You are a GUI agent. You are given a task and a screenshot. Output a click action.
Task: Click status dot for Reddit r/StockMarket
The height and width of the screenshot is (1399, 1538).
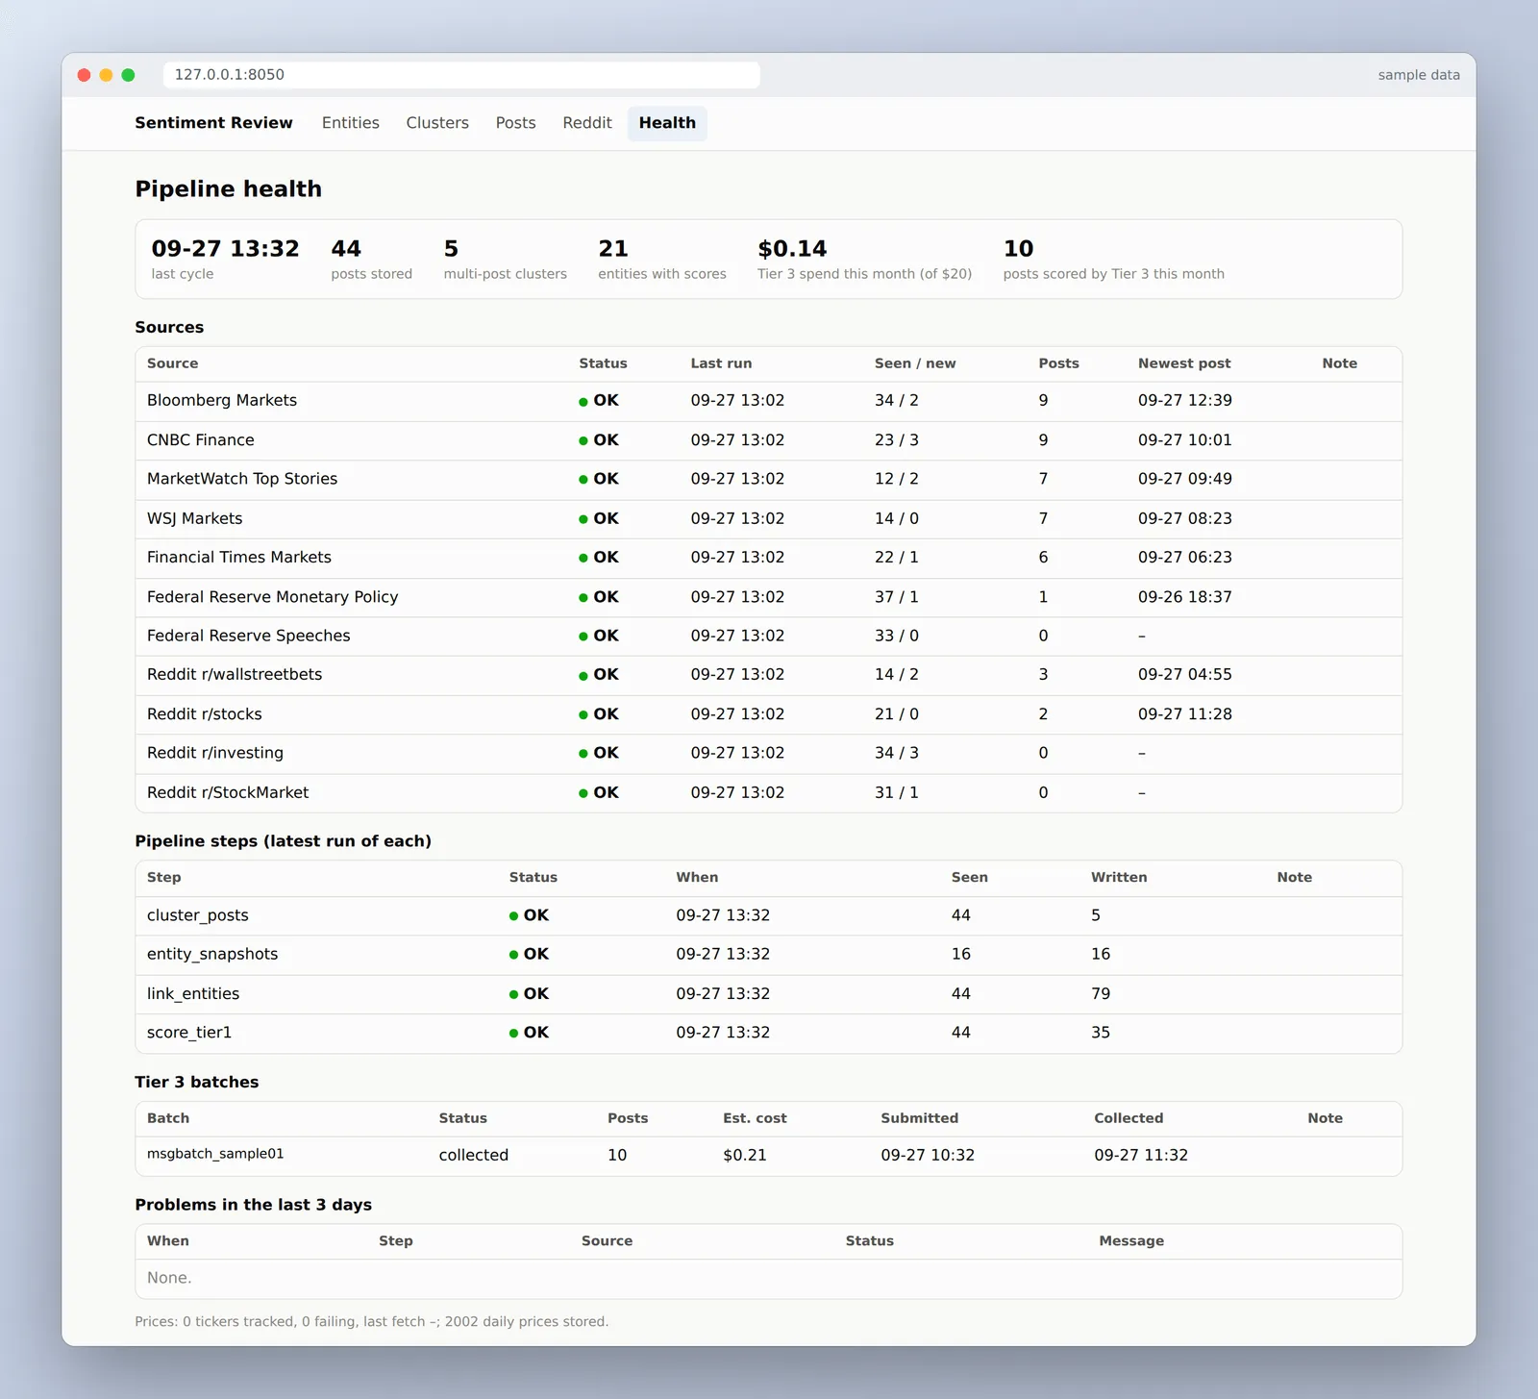click(x=583, y=793)
